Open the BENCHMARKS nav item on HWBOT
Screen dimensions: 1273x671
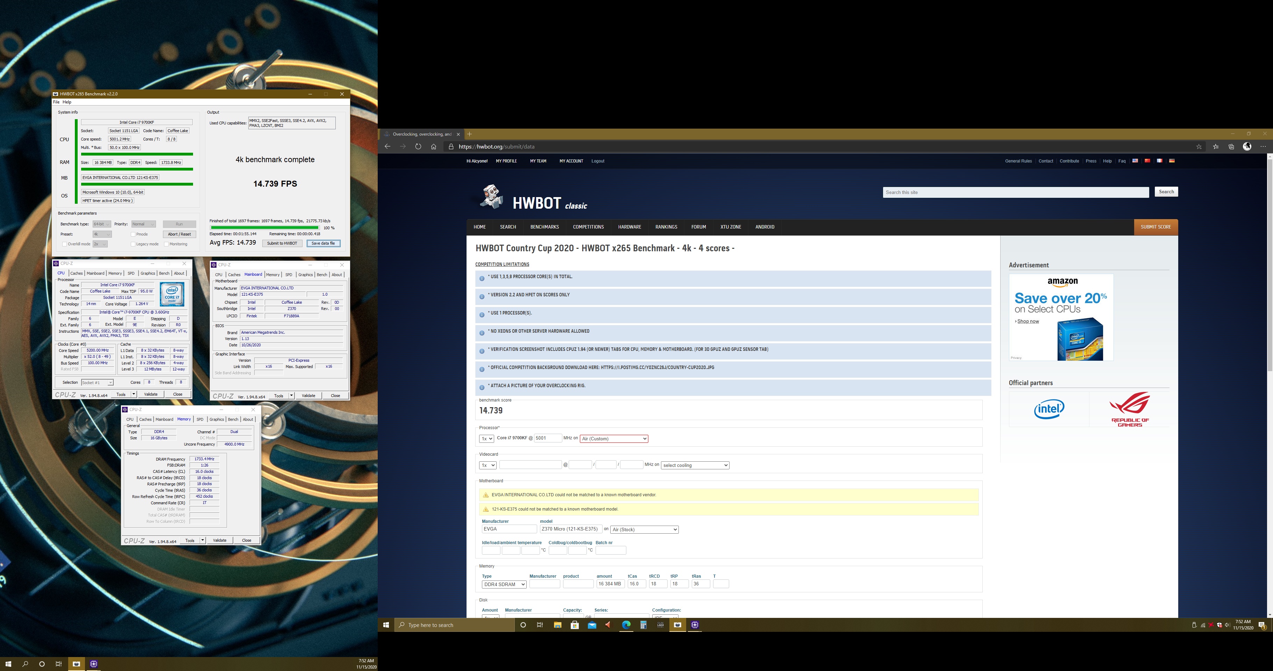point(544,227)
